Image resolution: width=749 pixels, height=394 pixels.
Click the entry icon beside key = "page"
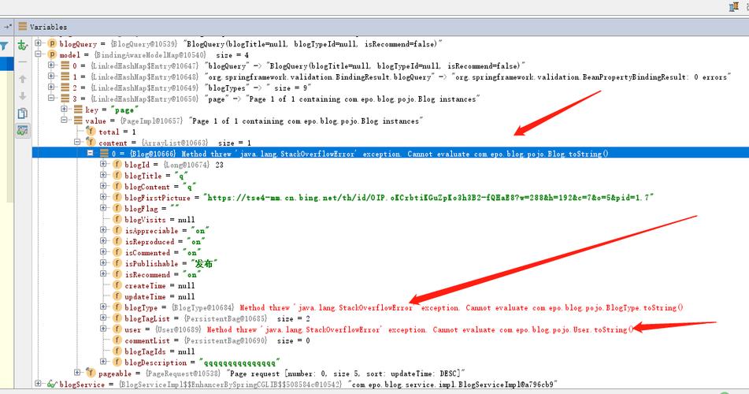78,110
